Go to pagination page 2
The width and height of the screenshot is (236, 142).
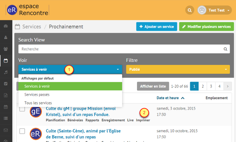pyautogui.click(x=203, y=86)
